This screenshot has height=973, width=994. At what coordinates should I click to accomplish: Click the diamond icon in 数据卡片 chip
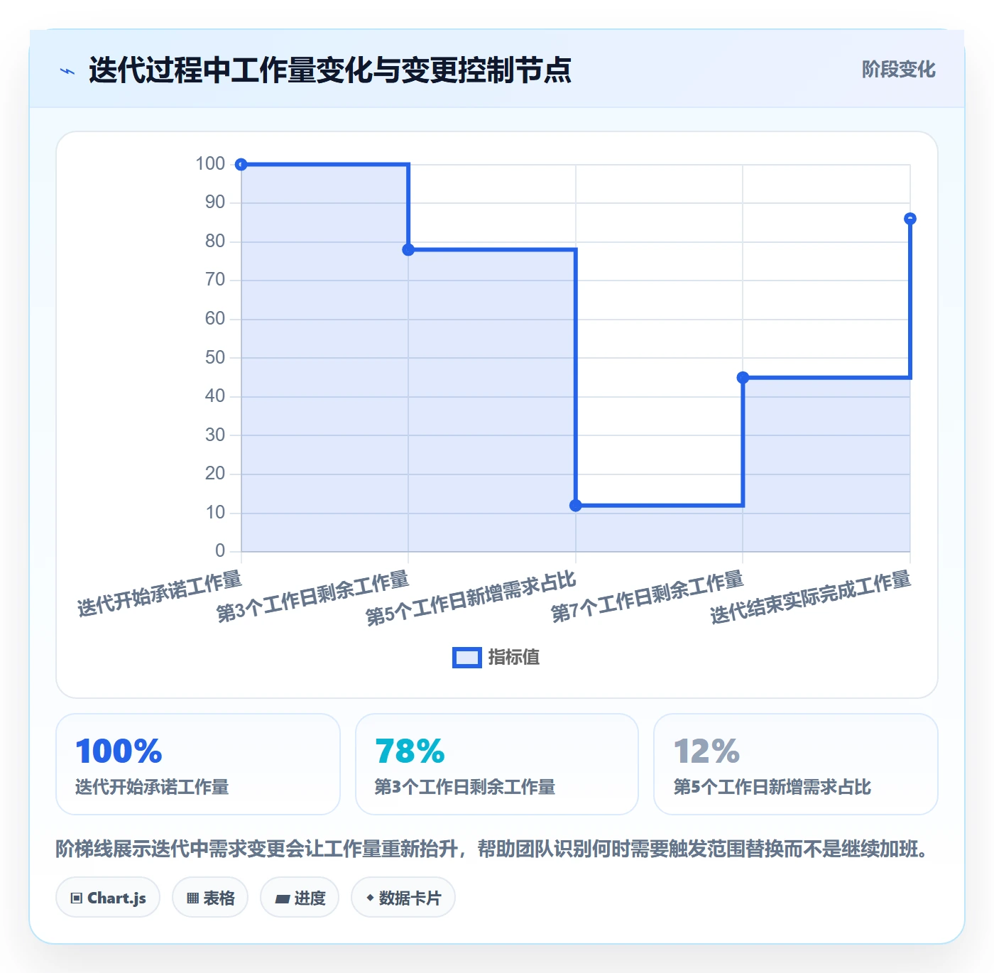point(370,898)
